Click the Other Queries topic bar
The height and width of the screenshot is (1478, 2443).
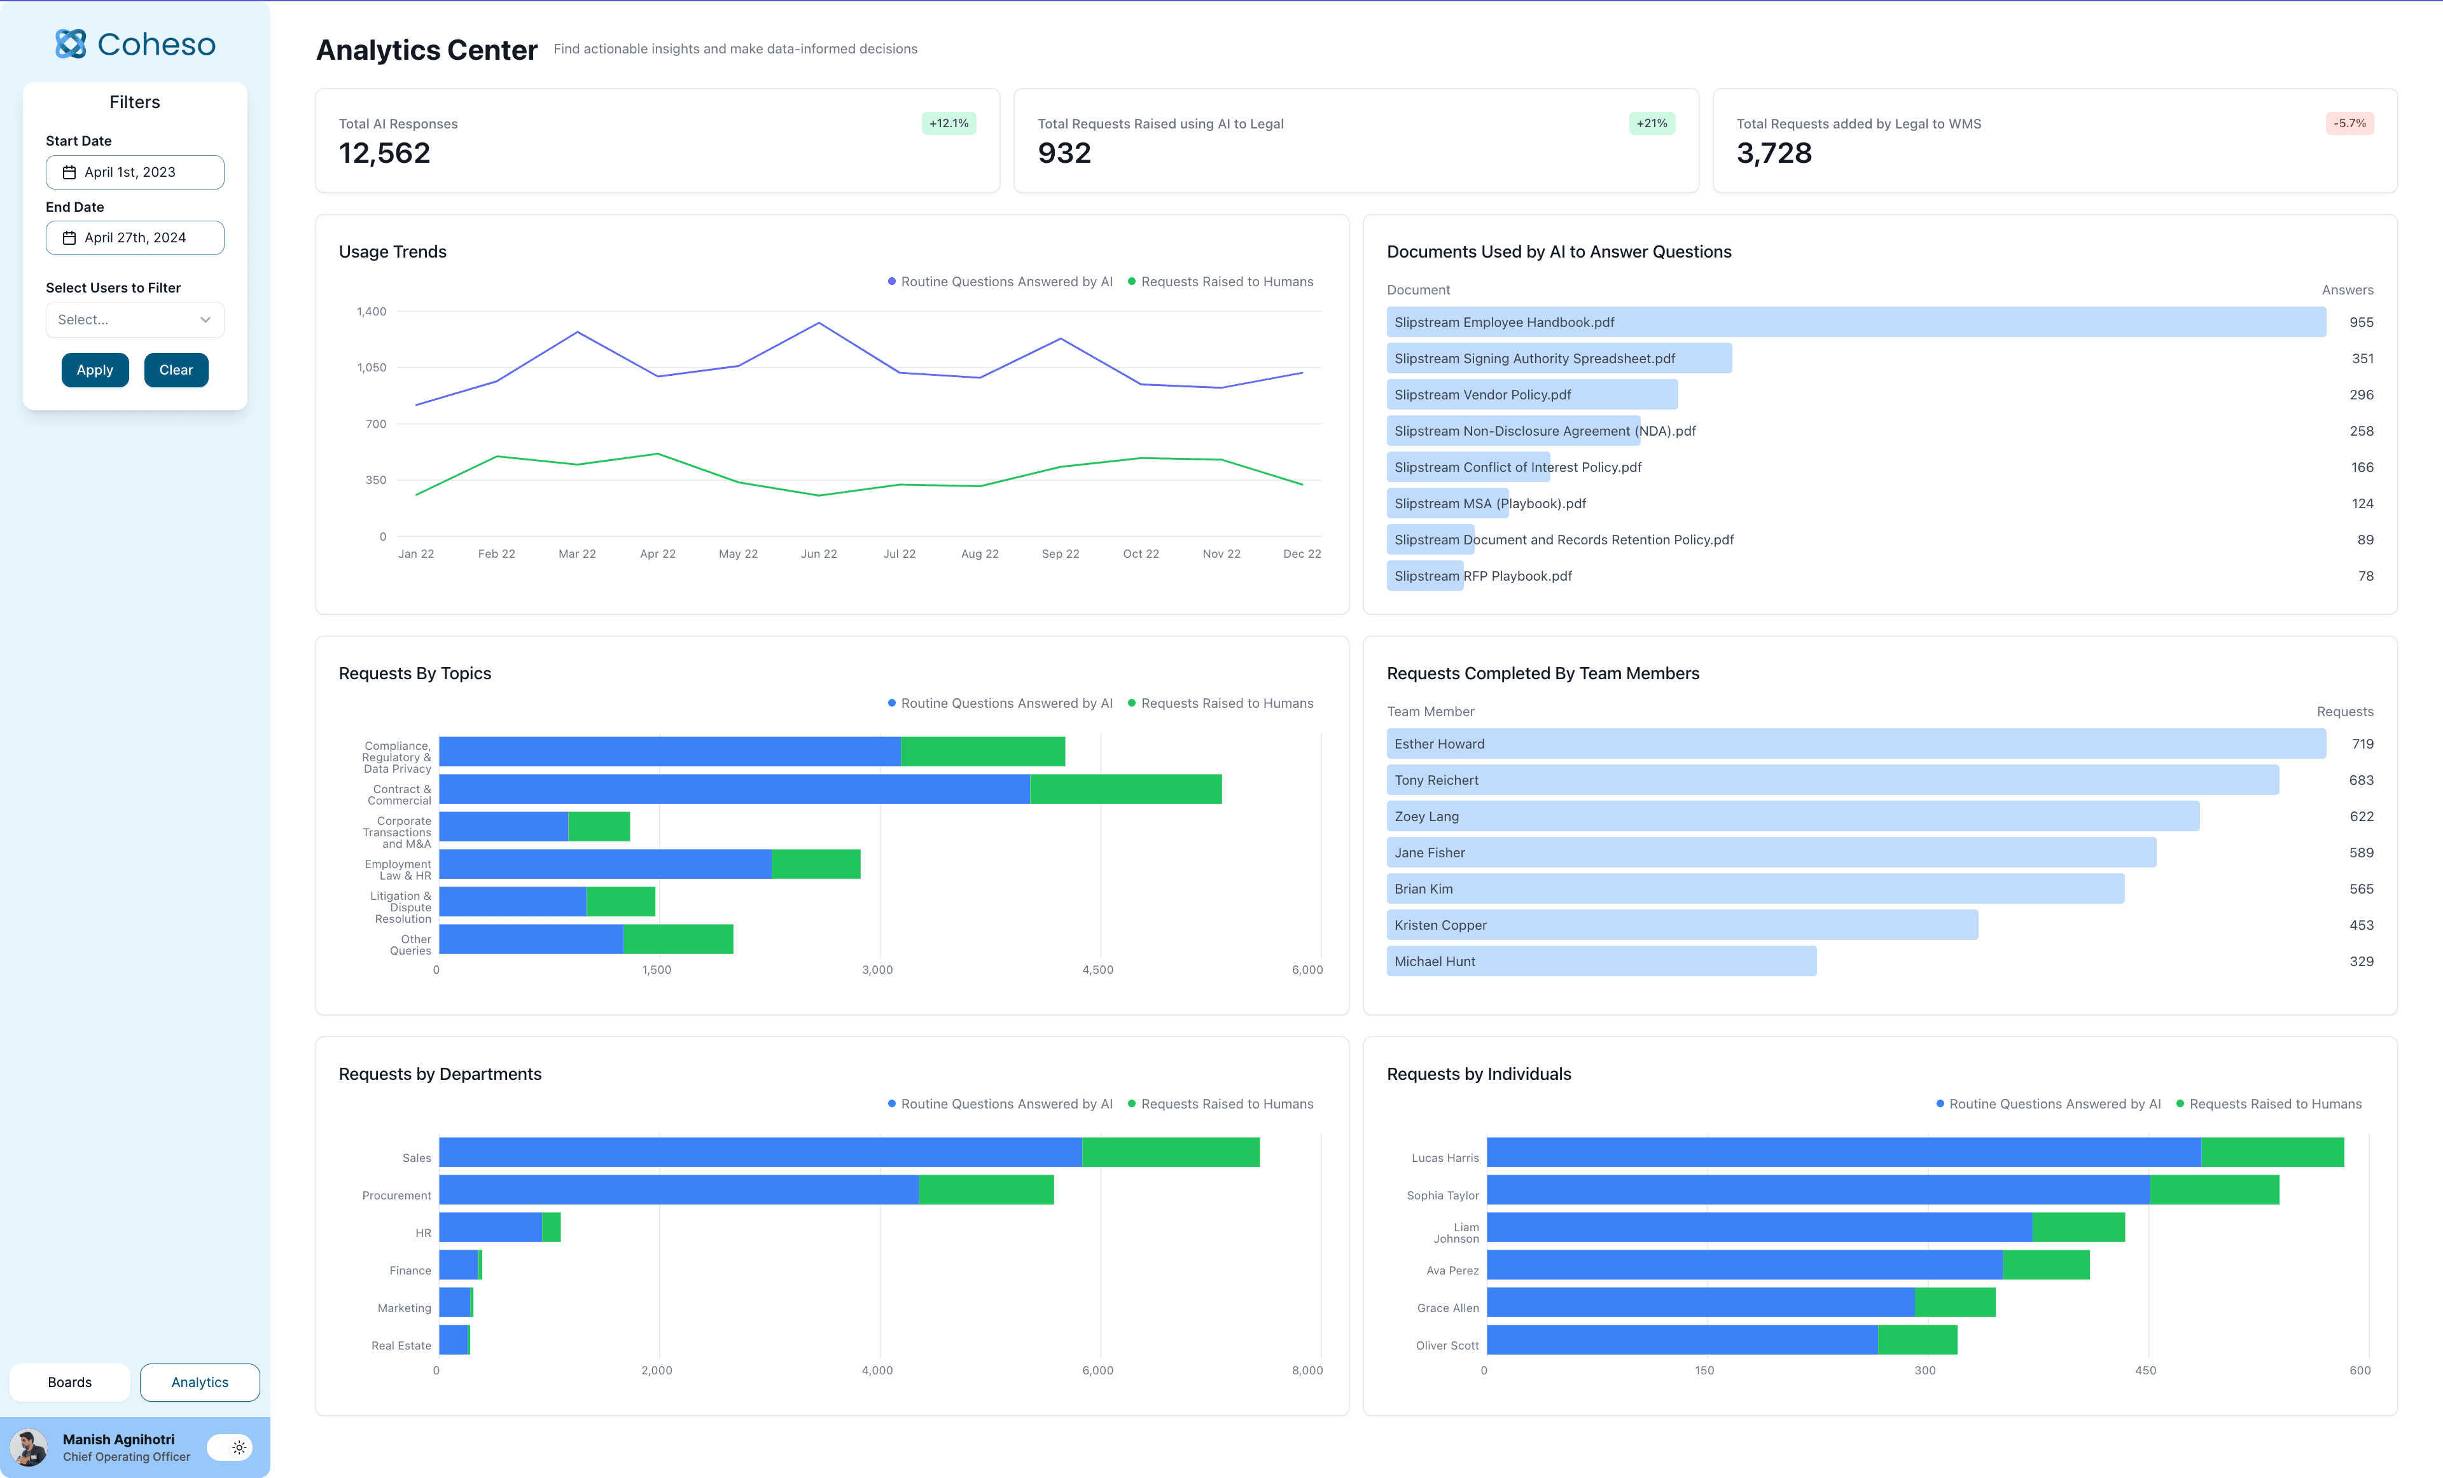pos(586,940)
